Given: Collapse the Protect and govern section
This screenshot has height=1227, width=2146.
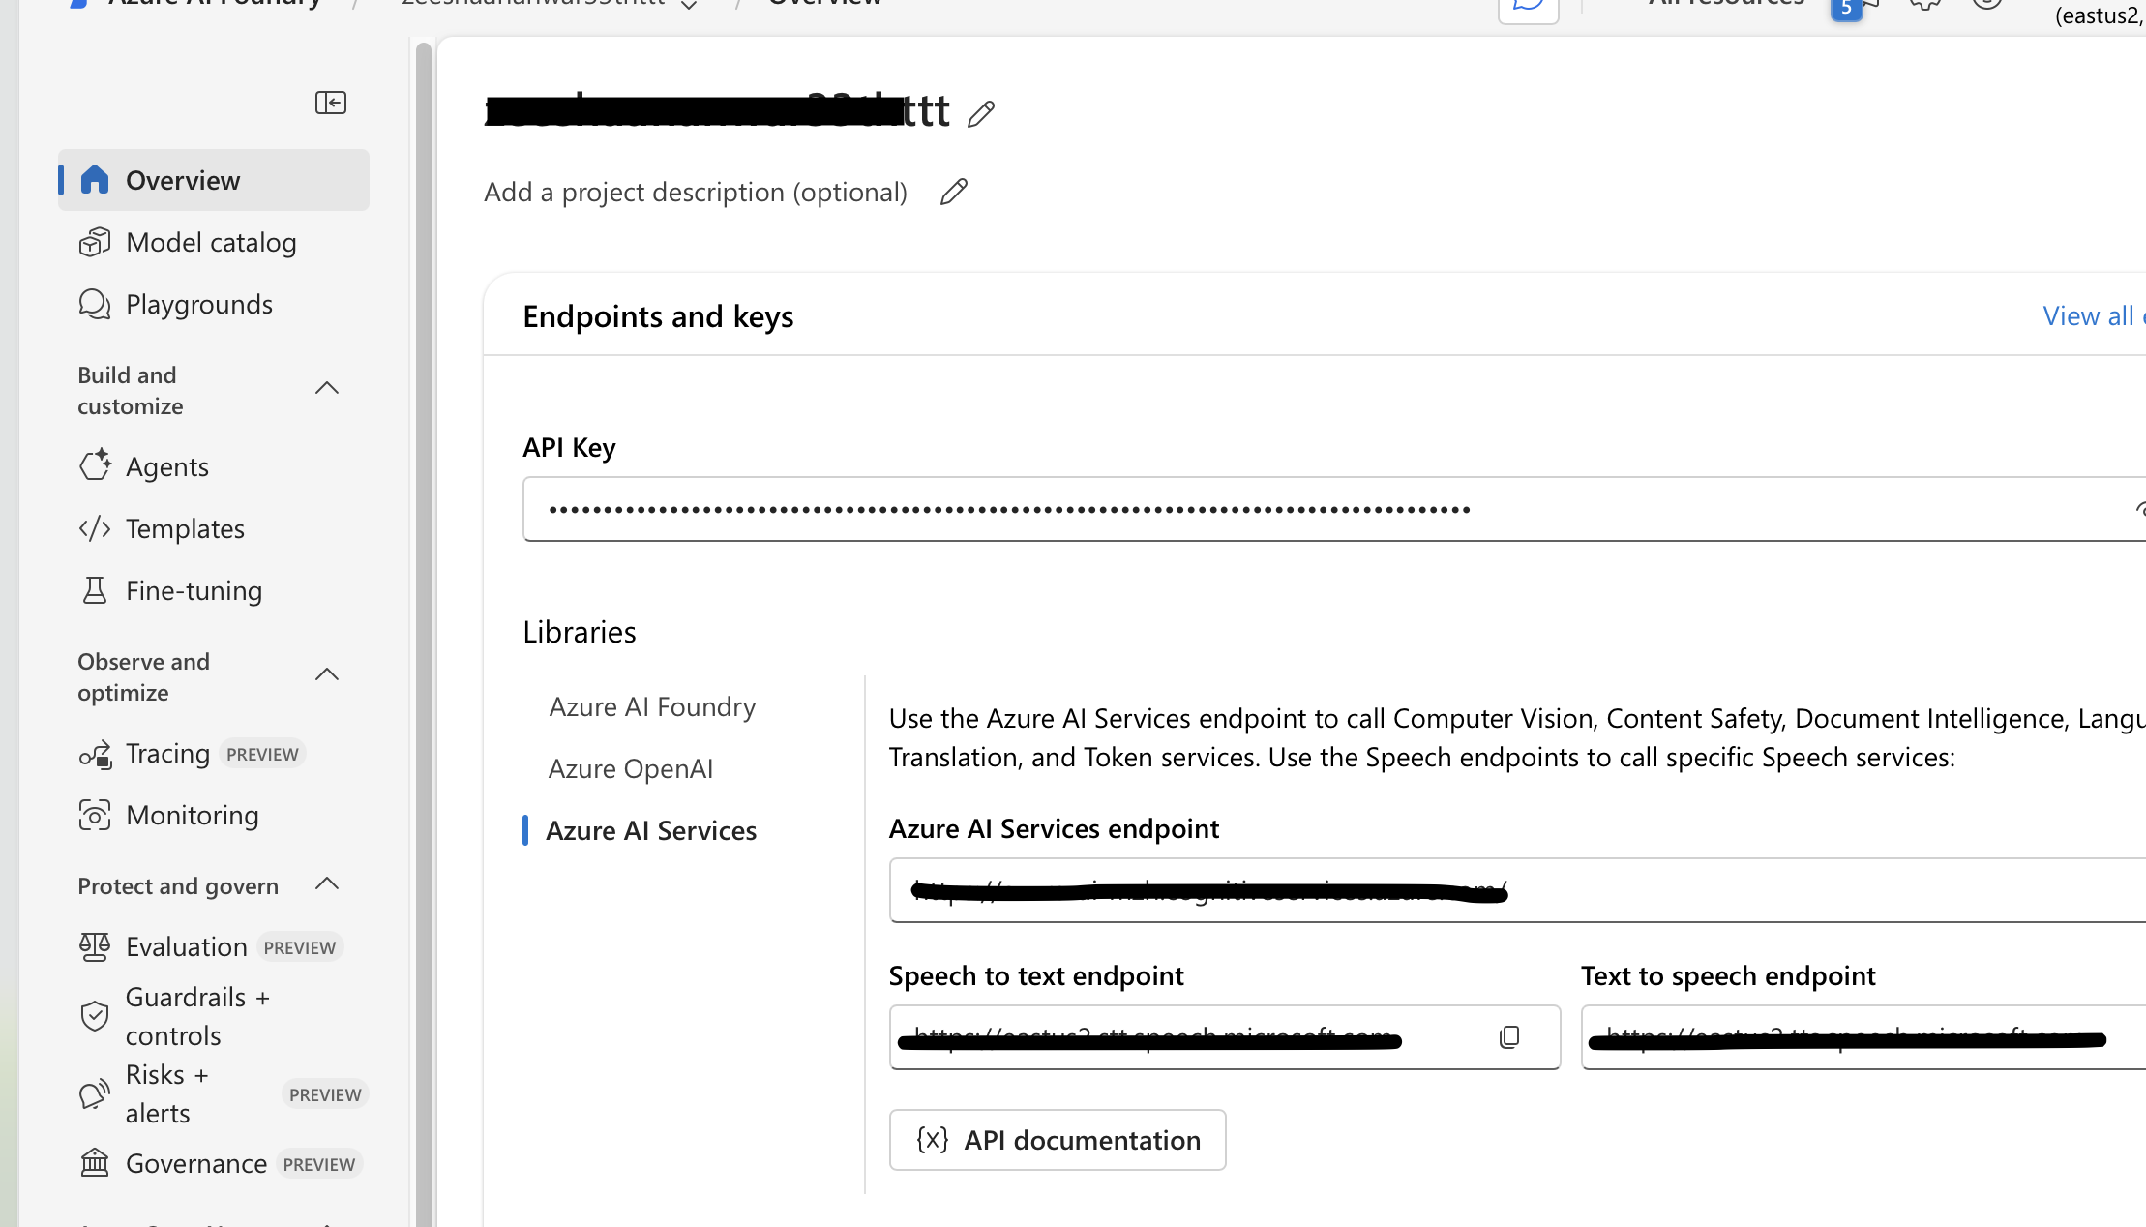Looking at the screenshot, I should pyautogui.click(x=327, y=884).
